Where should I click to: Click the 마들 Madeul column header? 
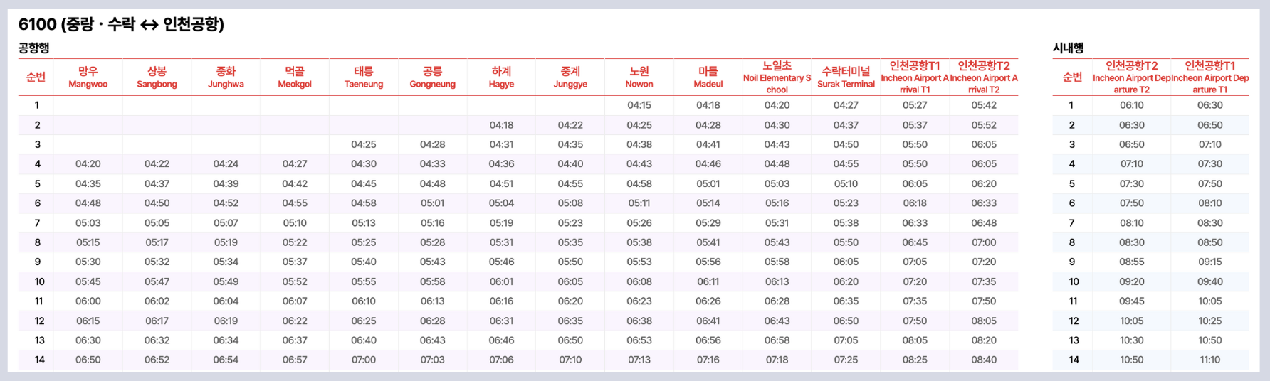click(708, 77)
